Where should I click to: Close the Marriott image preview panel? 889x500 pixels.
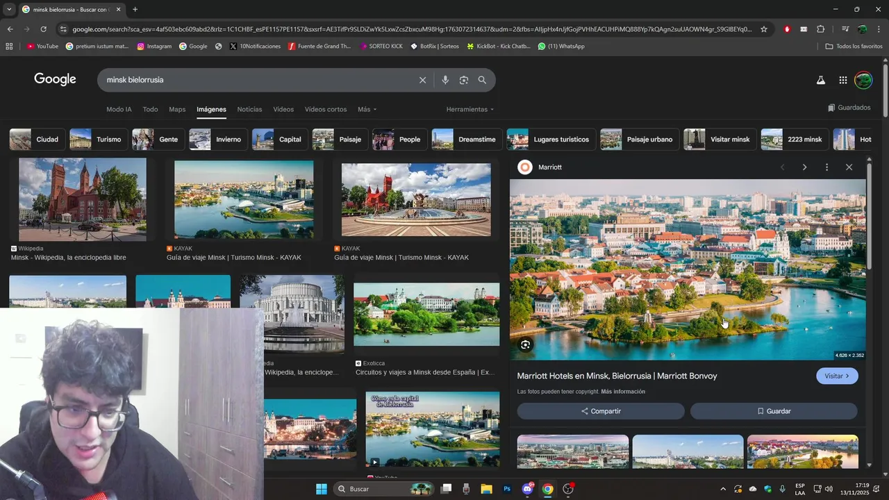coord(849,167)
